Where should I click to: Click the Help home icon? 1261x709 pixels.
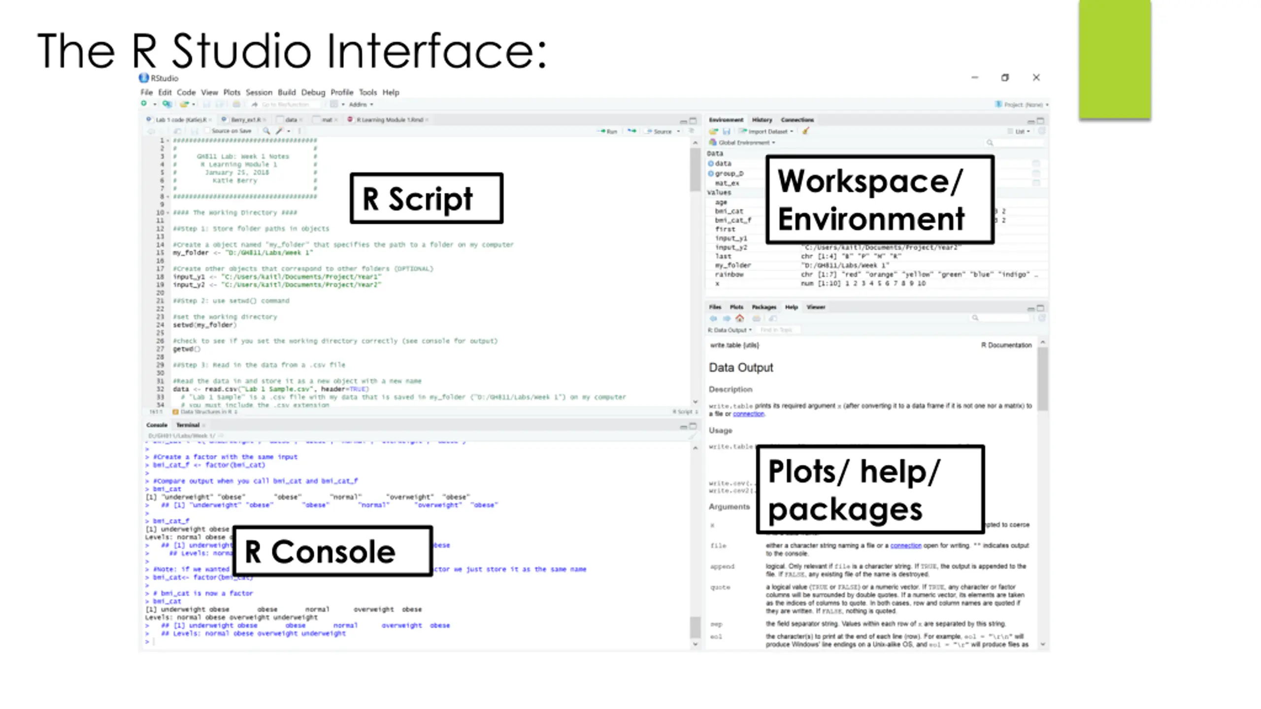pyautogui.click(x=739, y=319)
